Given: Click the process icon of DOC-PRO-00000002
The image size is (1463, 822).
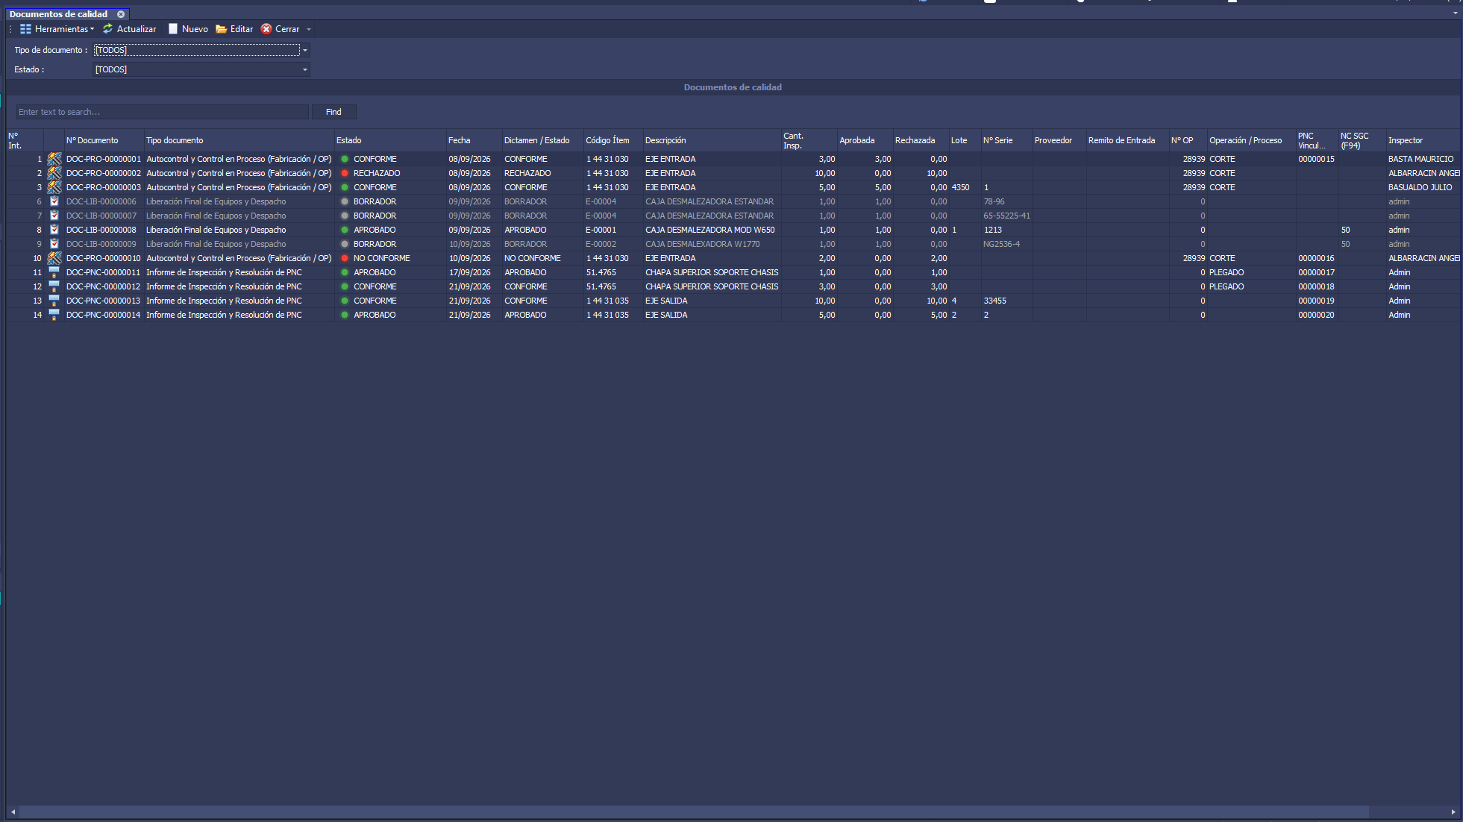Looking at the screenshot, I should 54,173.
